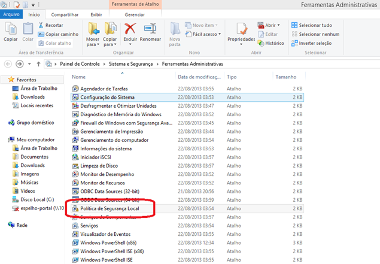Select Desfragmentar e Otimizar Unidades icon
Viewport: 380px width, 264px height.
(75, 106)
